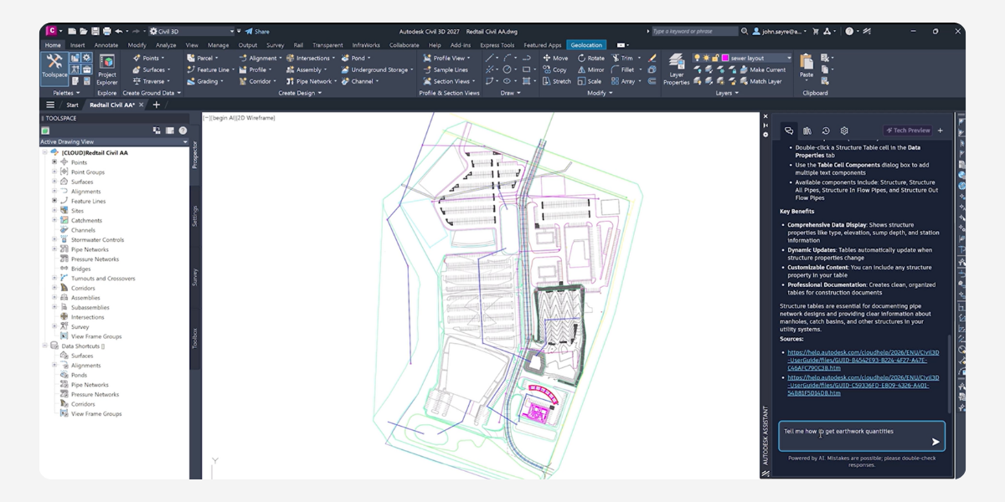Click the Paste clipboard icon
The width and height of the screenshot is (1005, 502).
(x=807, y=65)
